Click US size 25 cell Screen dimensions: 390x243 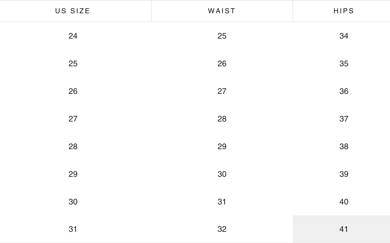[x=73, y=64]
